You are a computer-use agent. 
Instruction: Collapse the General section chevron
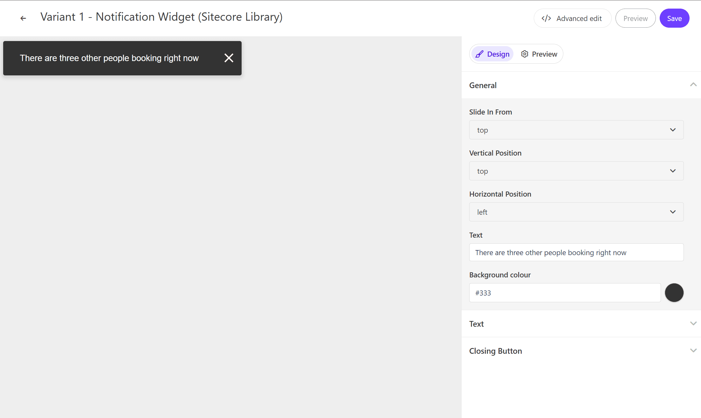[693, 85]
